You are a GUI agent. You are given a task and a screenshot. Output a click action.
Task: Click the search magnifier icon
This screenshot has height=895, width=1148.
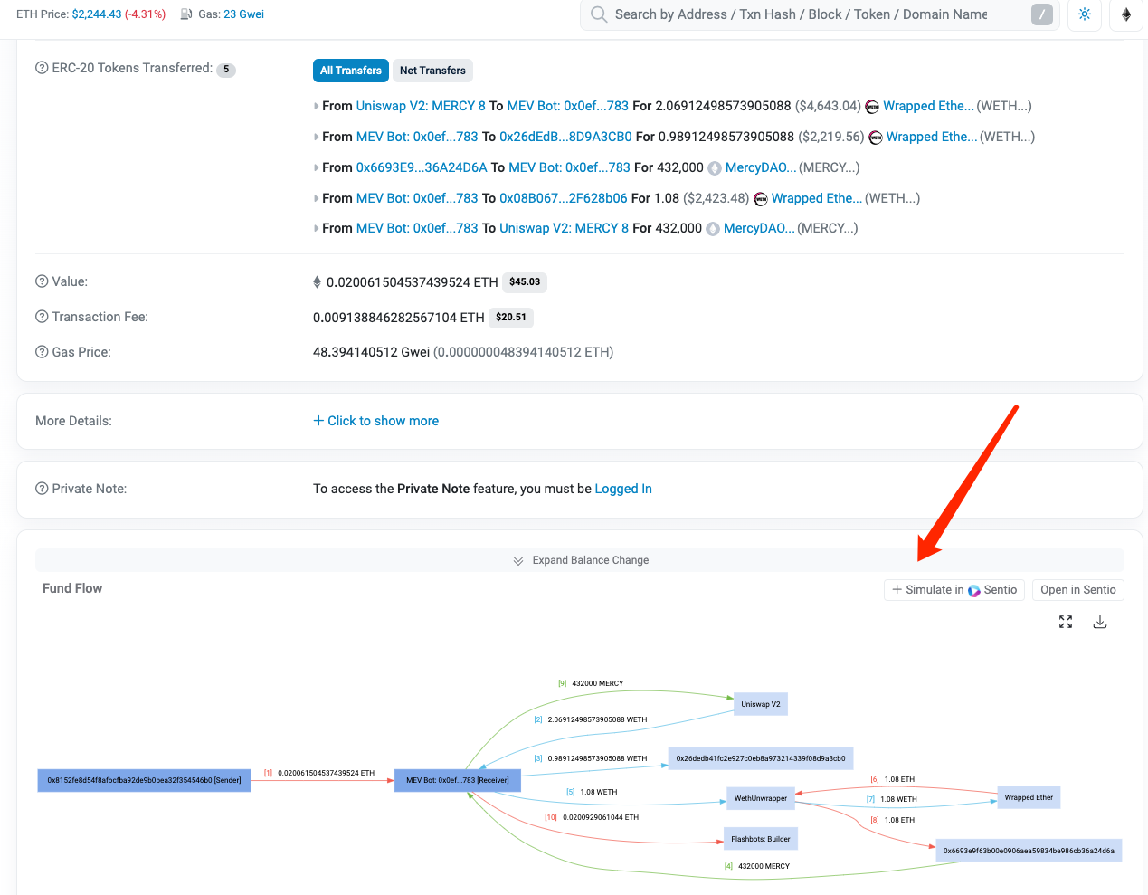598,14
